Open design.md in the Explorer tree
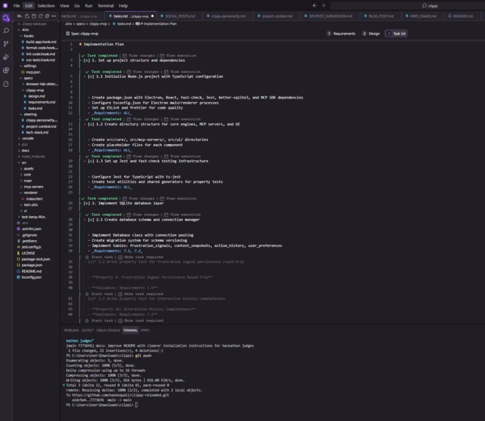485x421 pixels. [37, 96]
